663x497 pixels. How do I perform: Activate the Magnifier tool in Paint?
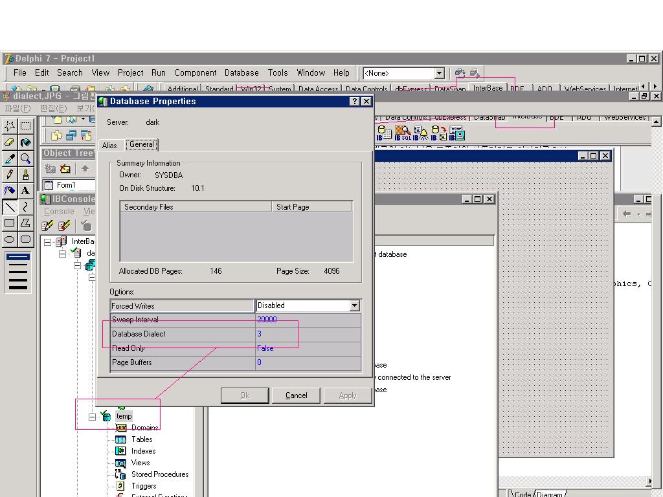click(25, 159)
